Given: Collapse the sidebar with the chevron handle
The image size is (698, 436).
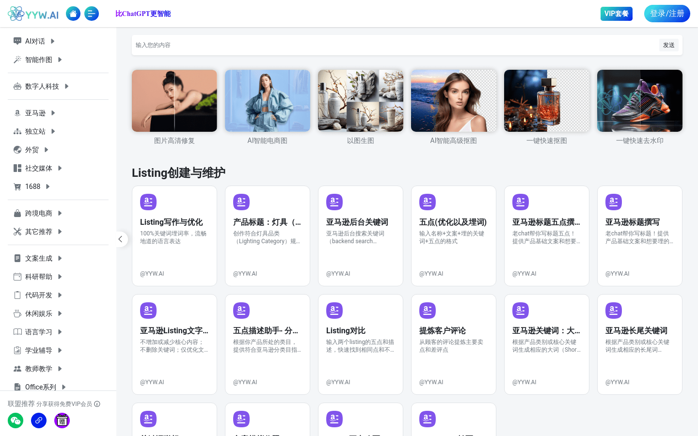Looking at the screenshot, I should click(x=120, y=239).
